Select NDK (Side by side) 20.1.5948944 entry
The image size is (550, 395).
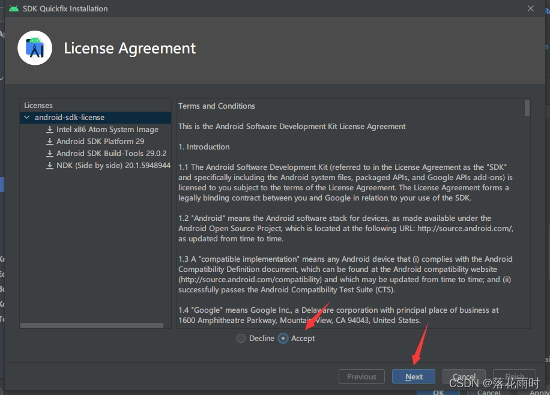click(113, 165)
